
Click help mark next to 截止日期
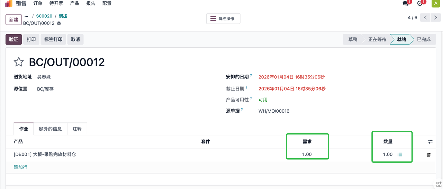coord(247,87)
